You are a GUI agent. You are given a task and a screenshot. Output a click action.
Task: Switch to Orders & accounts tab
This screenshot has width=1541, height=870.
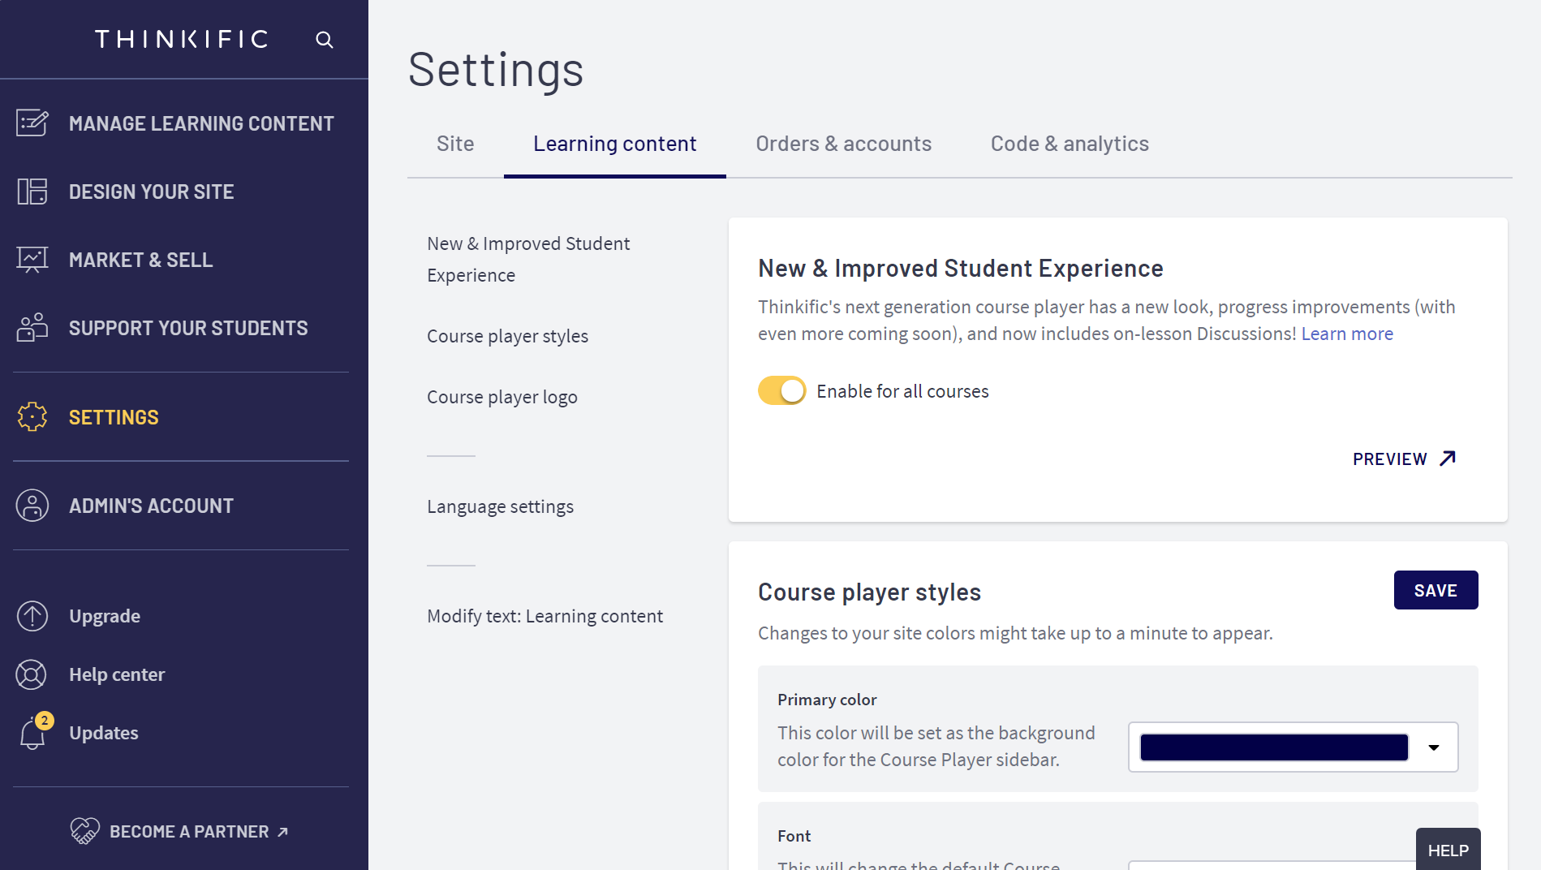844,144
